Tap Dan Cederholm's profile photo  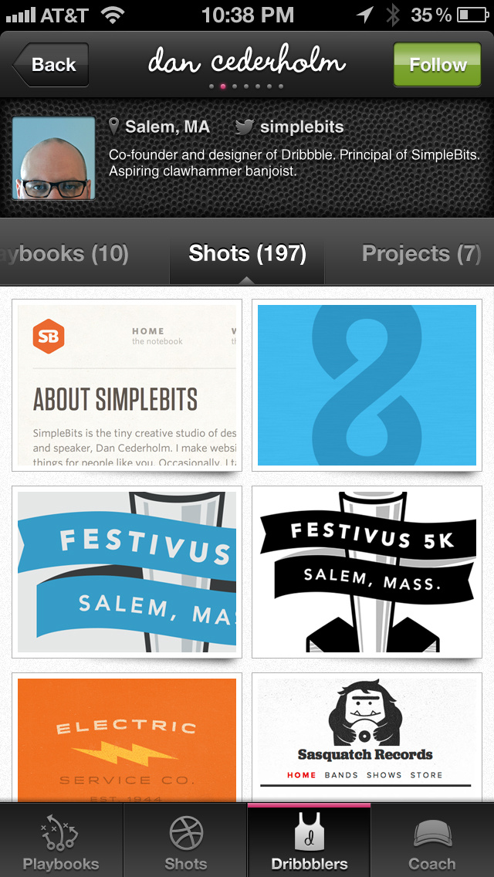pyautogui.click(x=53, y=158)
